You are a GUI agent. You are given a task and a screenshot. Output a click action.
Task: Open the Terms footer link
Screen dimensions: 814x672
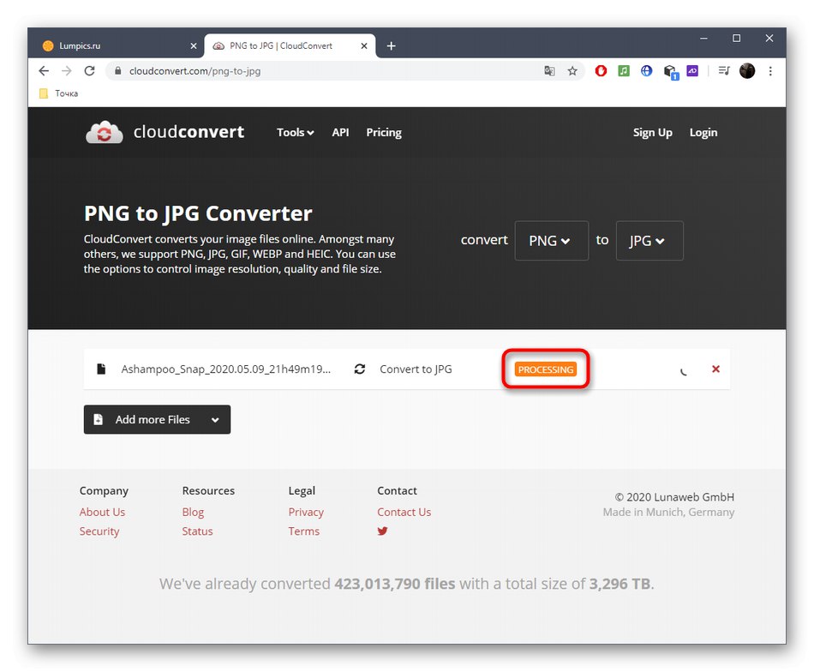(303, 531)
